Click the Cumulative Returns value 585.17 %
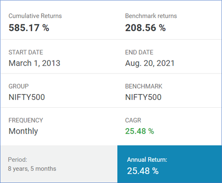This screenshot has width=222, height=183. [x=29, y=28]
